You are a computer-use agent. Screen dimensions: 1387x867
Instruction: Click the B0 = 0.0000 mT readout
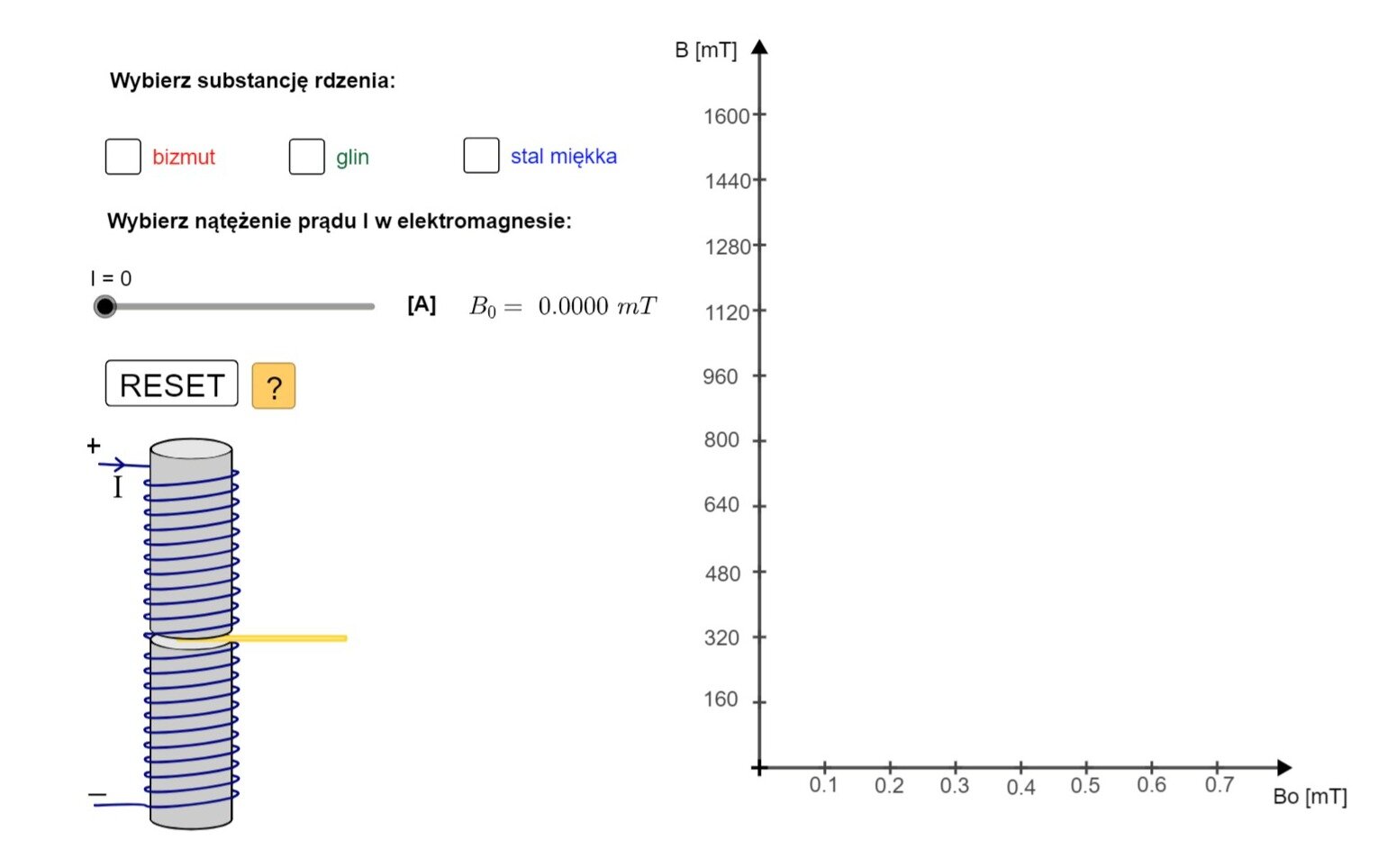coord(563,307)
